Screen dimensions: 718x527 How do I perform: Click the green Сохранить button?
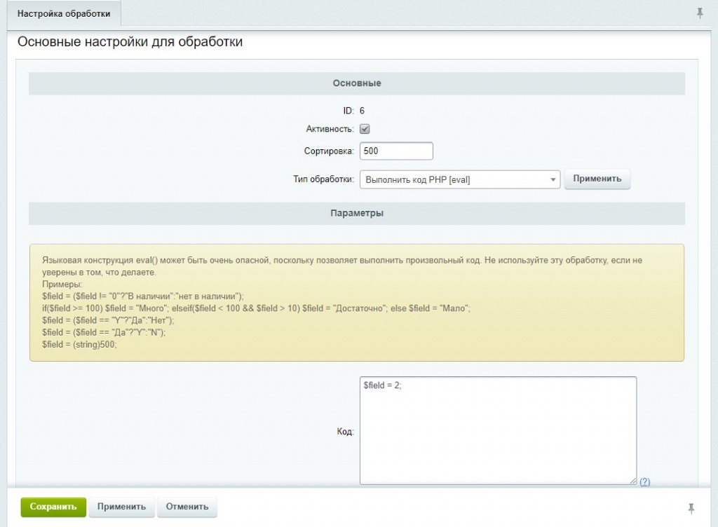53,507
